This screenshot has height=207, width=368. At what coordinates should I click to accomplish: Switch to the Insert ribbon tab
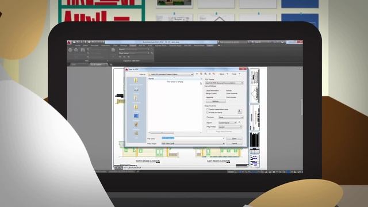(86, 45)
